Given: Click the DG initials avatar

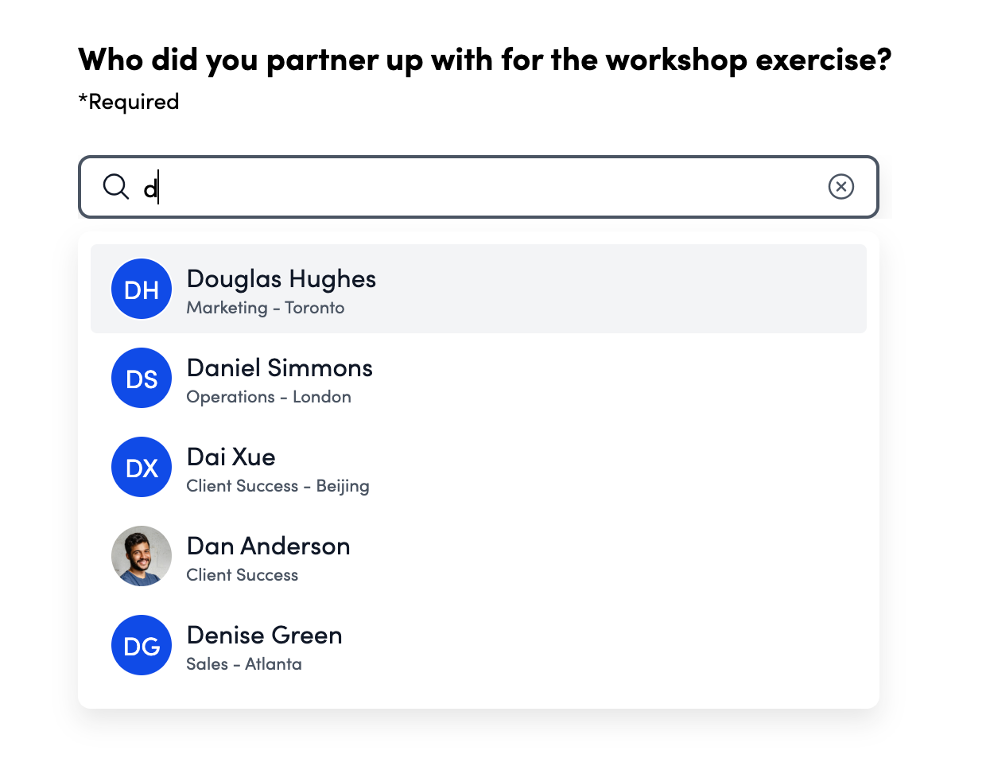Looking at the screenshot, I should pos(142,646).
